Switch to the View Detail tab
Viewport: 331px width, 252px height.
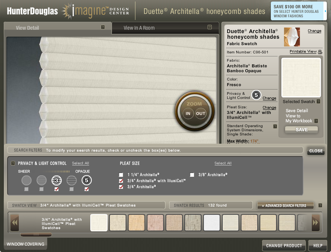point(58,28)
